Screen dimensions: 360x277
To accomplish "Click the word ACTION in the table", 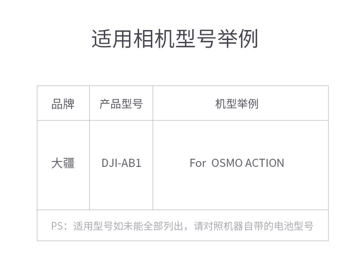I will click(265, 163).
